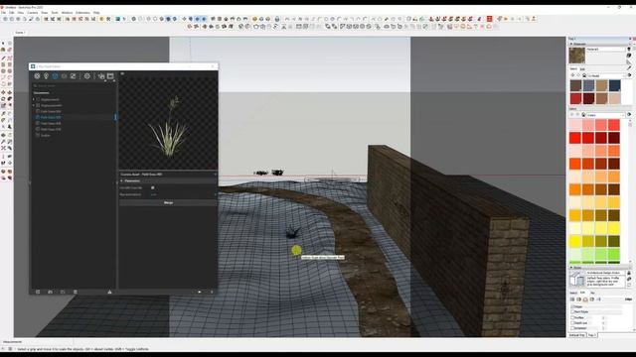The width and height of the screenshot is (636, 357).
Task: Select Field Grass 010 in asset list
Action: click(51, 129)
